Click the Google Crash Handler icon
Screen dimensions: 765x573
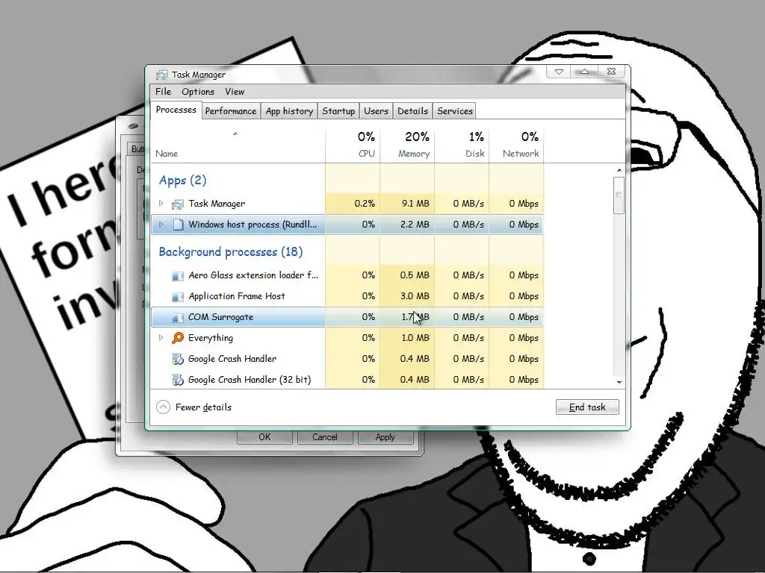tap(178, 359)
